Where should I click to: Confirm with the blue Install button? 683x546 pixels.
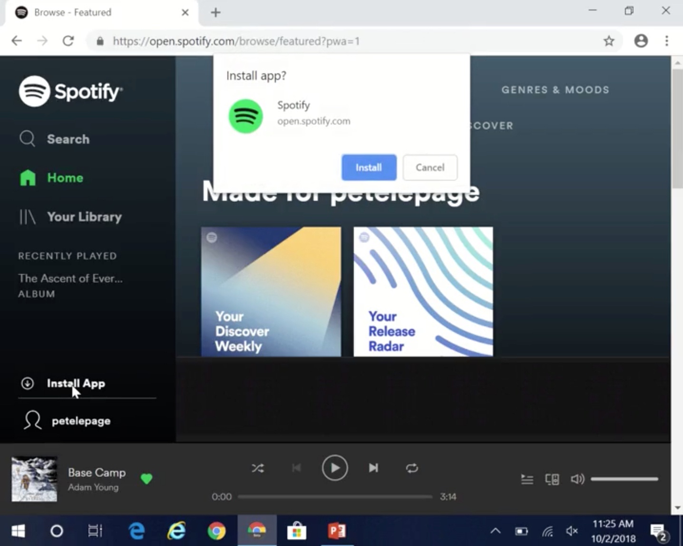[369, 167]
